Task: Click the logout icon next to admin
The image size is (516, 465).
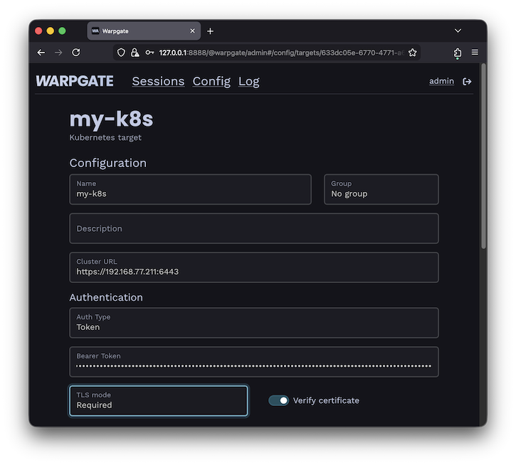Action: click(x=467, y=82)
